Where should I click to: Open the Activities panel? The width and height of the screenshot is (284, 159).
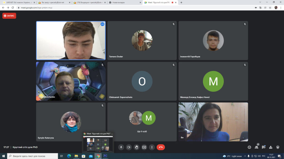(271, 147)
